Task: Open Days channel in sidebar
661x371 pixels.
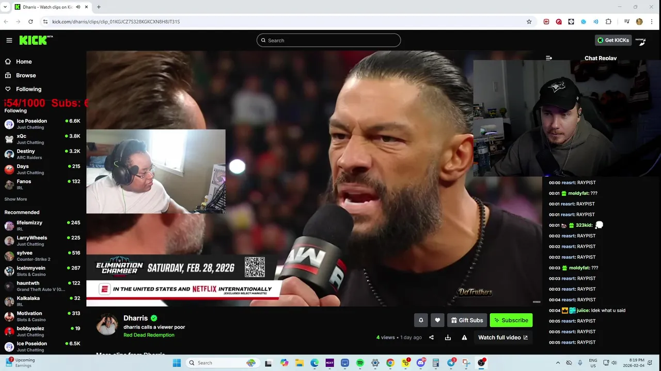Action: tap(42, 169)
